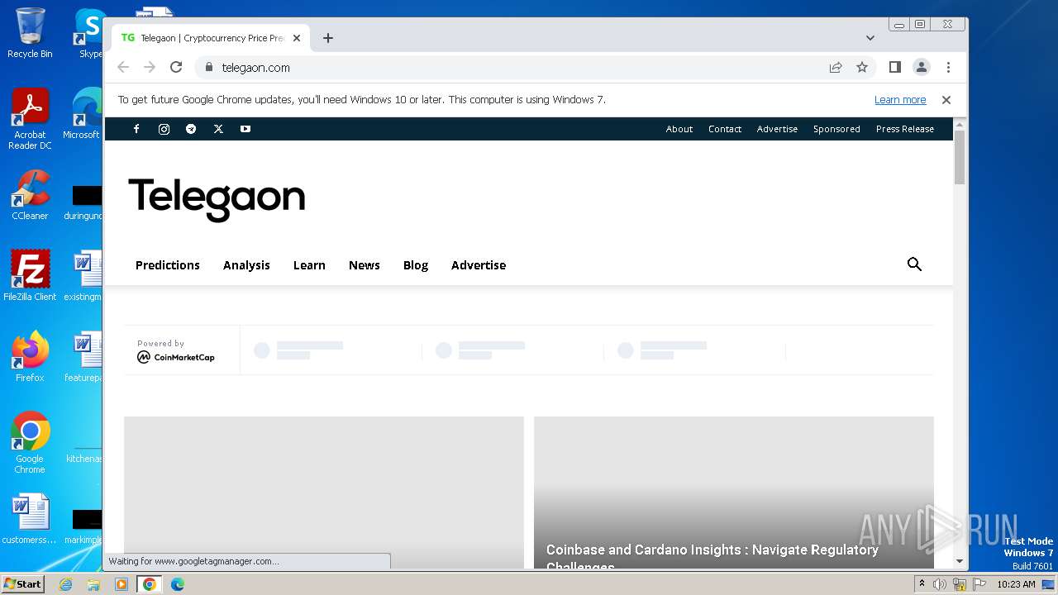Visit the About link in the top bar
This screenshot has height=595, width=1058.
click(x=679, y=129)
